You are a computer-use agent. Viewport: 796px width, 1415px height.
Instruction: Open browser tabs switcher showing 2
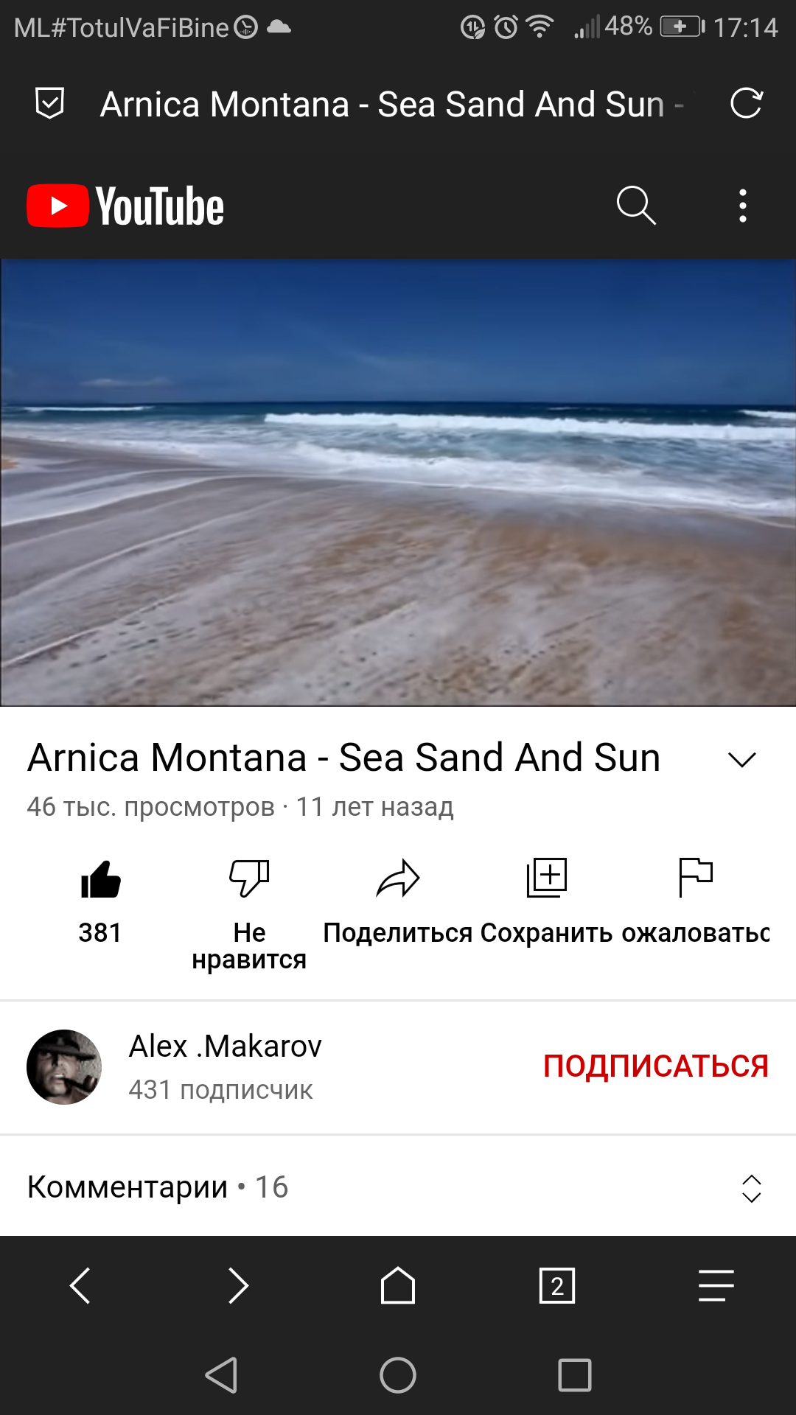click(x=557, y=1286)
